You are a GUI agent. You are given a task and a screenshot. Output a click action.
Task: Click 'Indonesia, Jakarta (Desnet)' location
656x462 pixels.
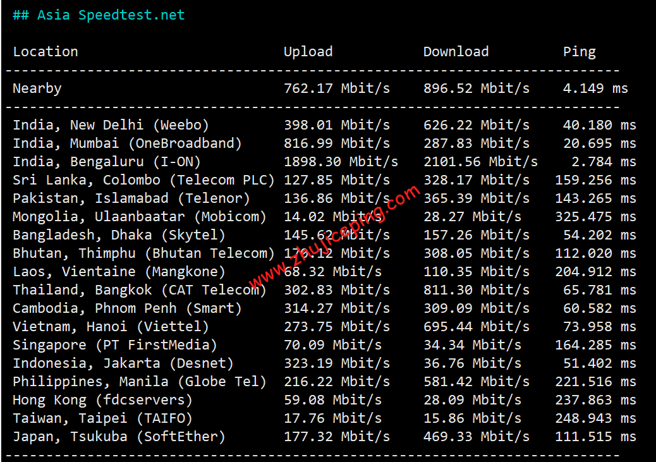(123, 363)
